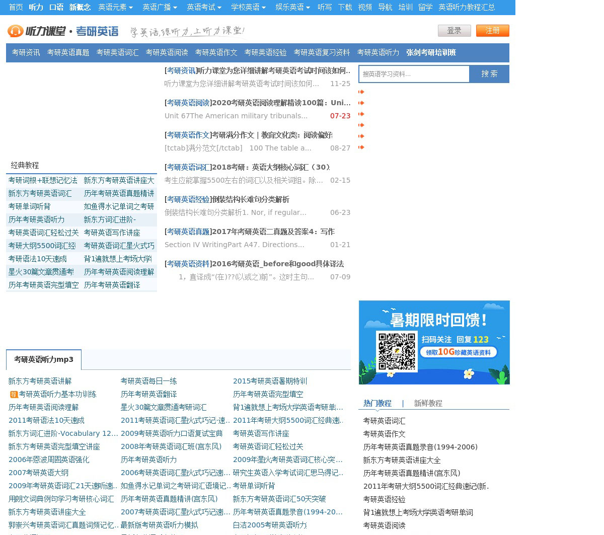Open the 学校英语 dropdown

click(x=248, y=7)
